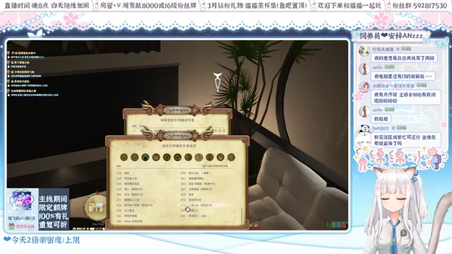Screen dimensions: 452x254
Task: Select the highlighted eighth orchestrion category icon
Action: 199,157
